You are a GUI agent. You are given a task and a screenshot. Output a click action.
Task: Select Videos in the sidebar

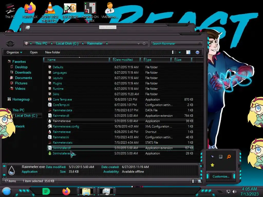20,88
